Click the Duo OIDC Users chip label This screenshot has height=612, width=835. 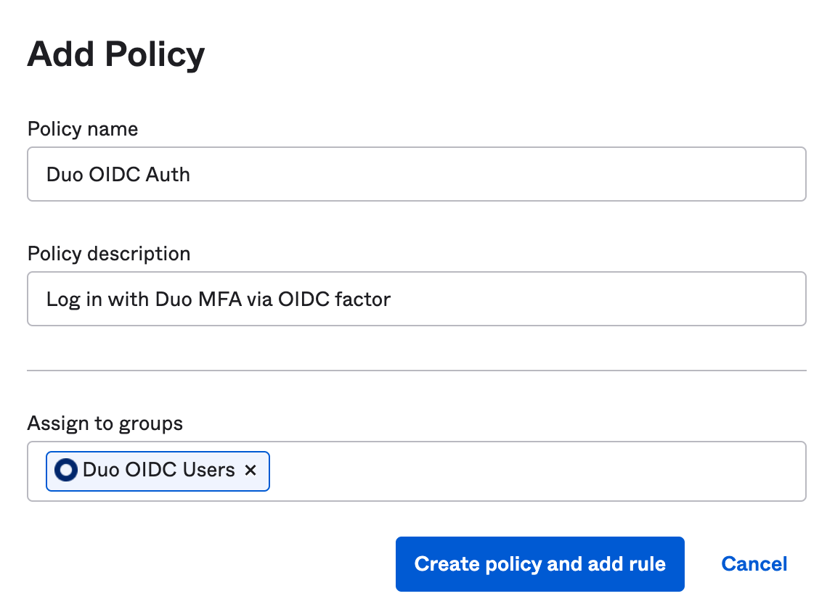point(156,471)
